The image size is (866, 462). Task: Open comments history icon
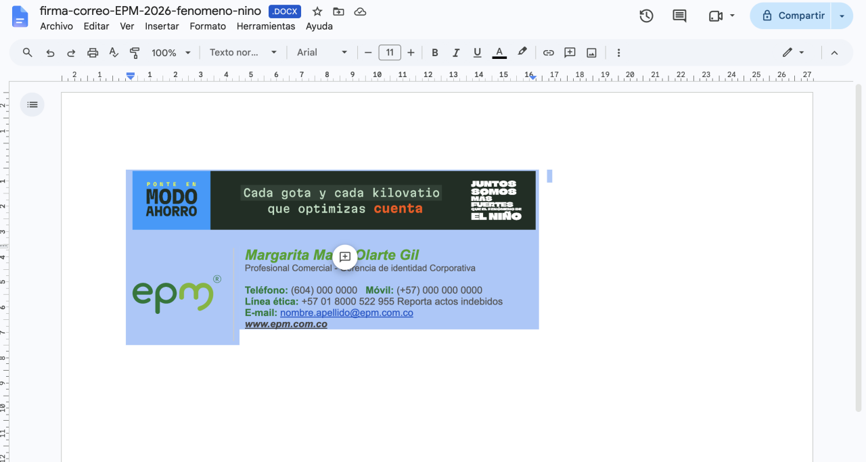pos(679,16)
